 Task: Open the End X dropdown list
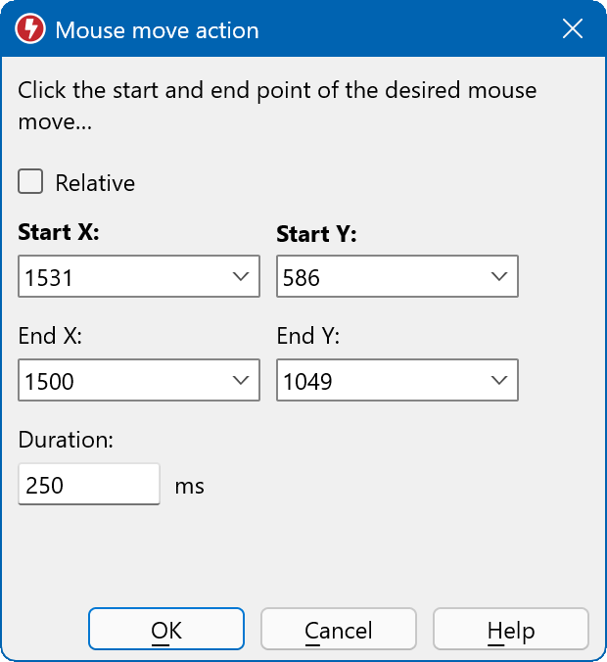tap(241, 381)
